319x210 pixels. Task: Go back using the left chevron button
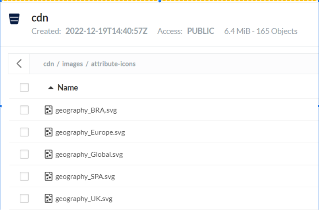[19, 64]
